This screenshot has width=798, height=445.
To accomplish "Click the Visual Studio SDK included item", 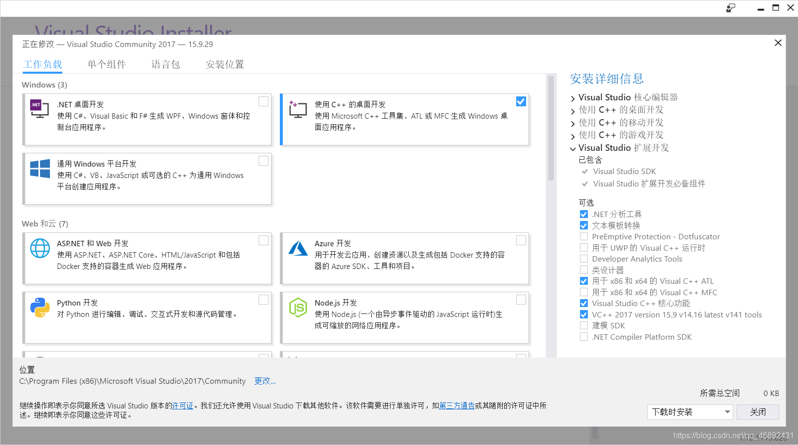I will [624, 171].
